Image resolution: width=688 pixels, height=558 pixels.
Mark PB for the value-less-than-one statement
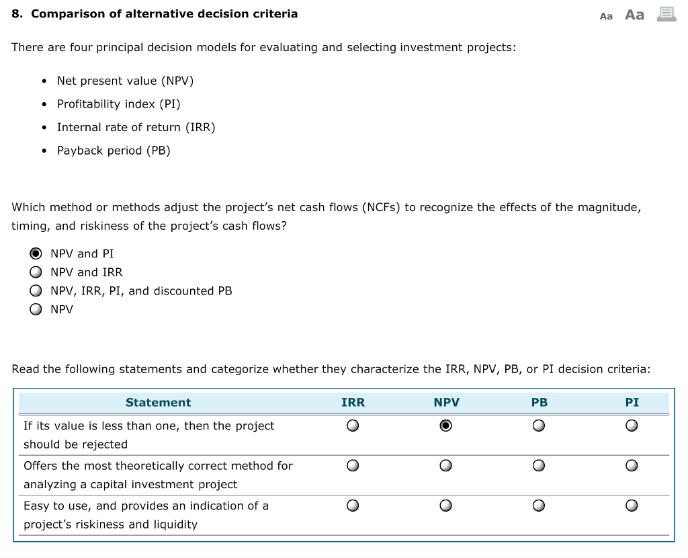coord(538,425)
